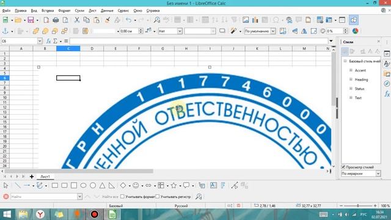Screen dimensions: 391x220
Task: Expand the formula bar arrow
Action: coord(331,41)
